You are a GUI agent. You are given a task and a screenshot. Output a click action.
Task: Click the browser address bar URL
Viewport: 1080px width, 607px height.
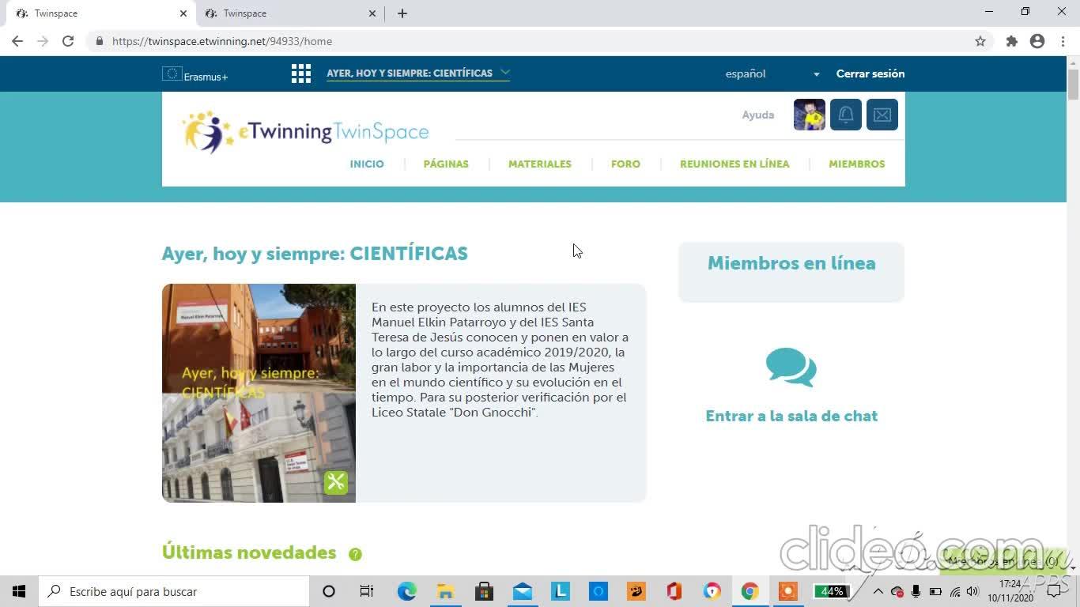222,41
